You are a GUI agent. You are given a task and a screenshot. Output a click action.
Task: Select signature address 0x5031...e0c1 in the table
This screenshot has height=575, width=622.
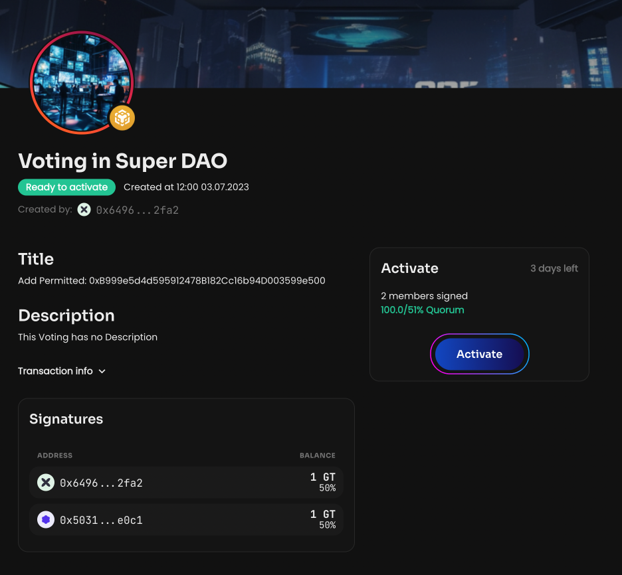pyautogui.click(x=101, y=520)
